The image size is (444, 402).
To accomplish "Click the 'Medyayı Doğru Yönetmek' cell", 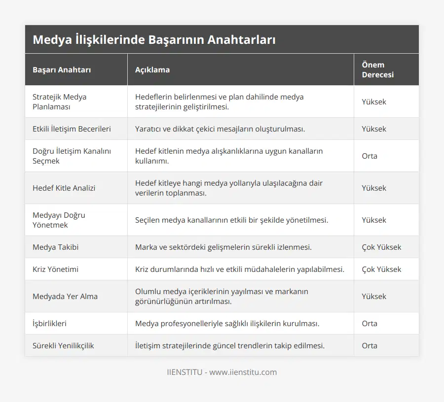I will pyautogui.click(x=59, y=220).
